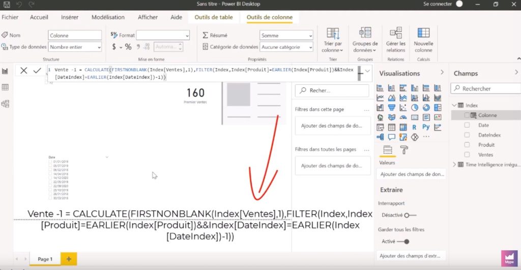Turn on the Interrapport toggle
Viewport: 521px width, 270px height.
(410, 215)
